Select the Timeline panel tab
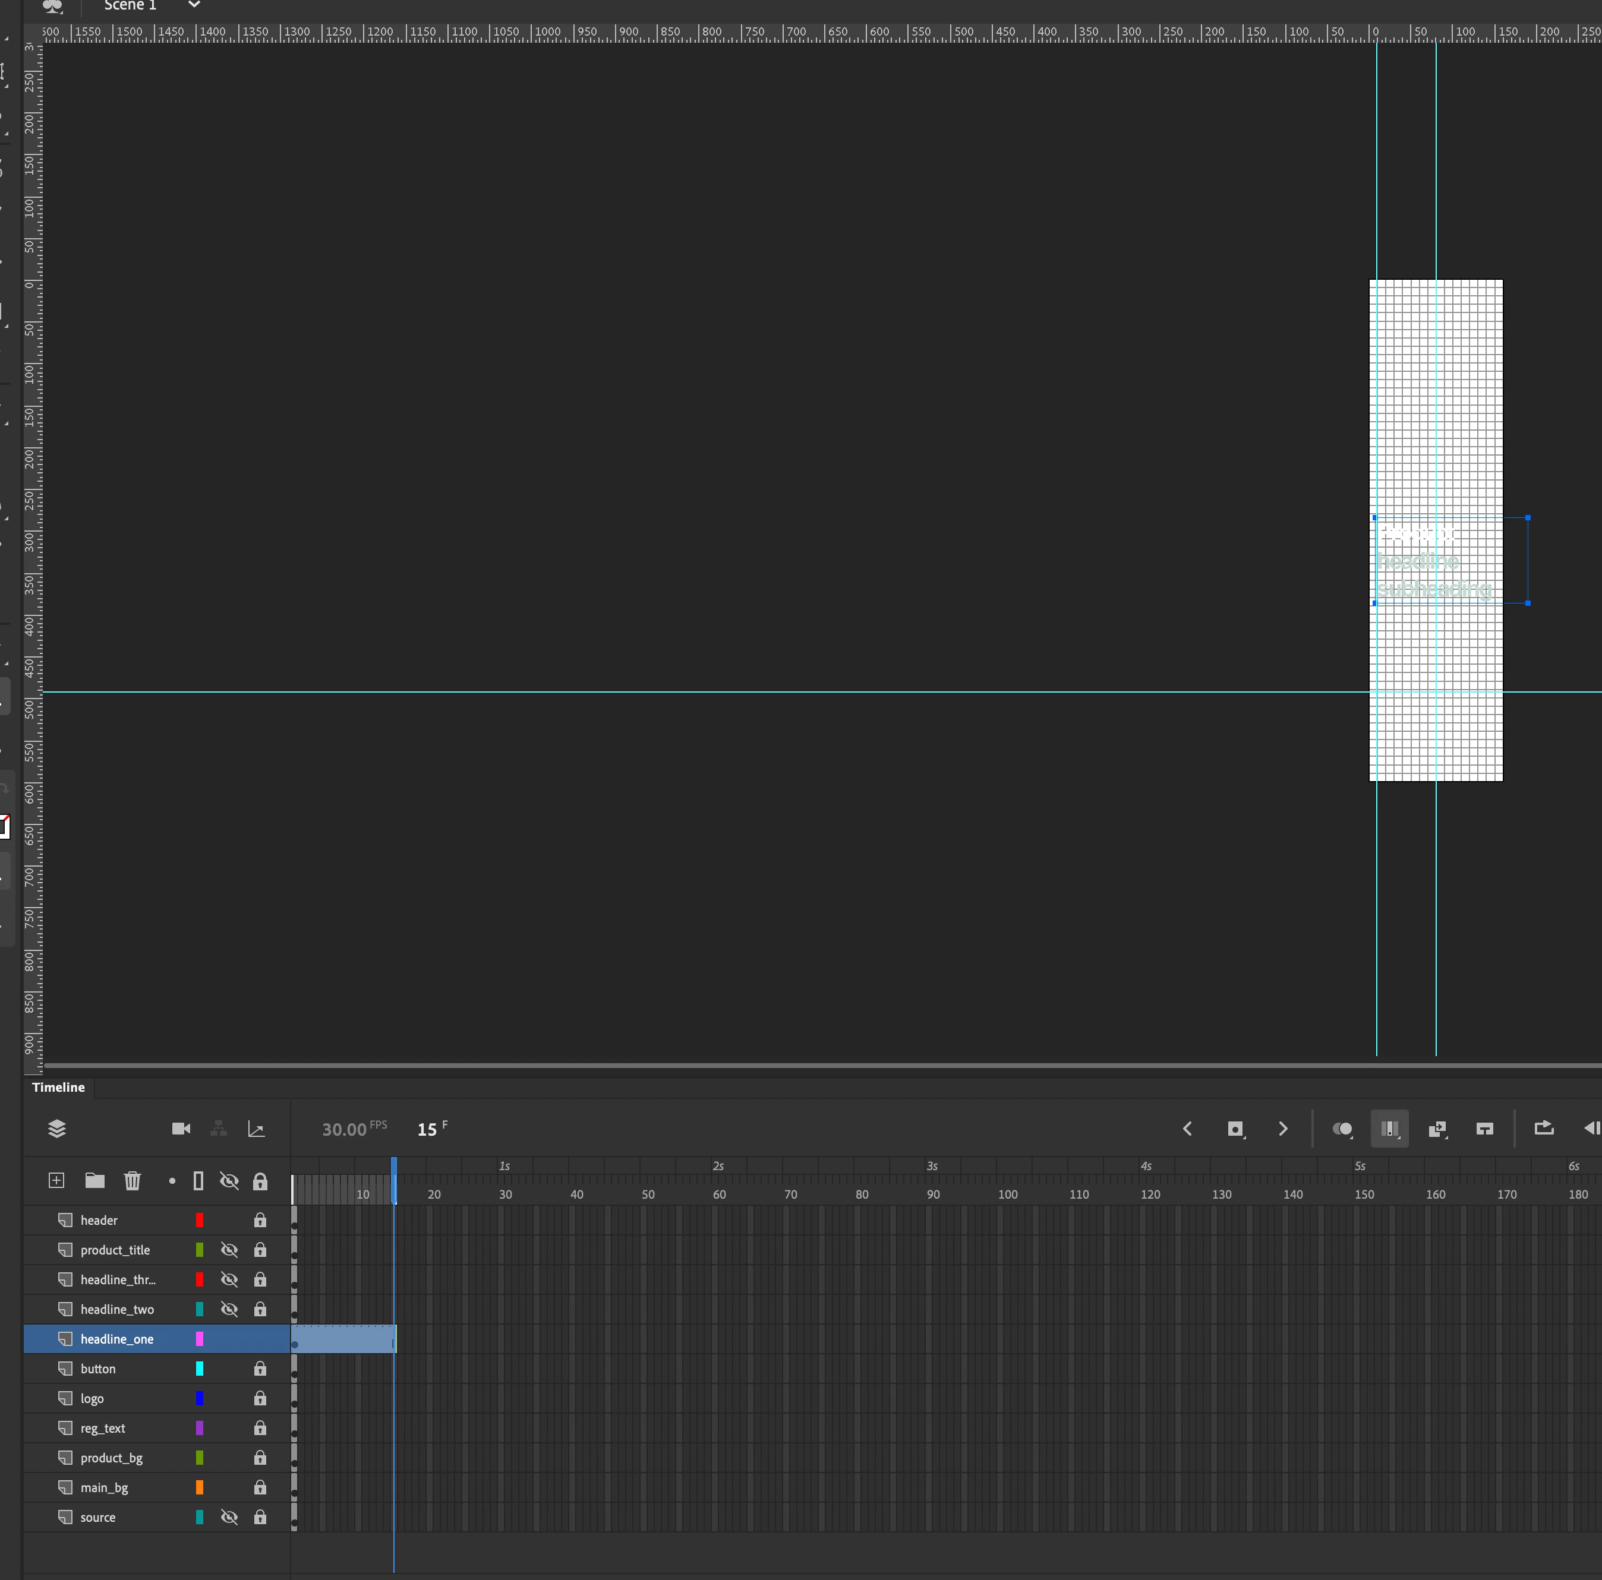This screenshot has height=1580, width=1602. pos(58,1087)
